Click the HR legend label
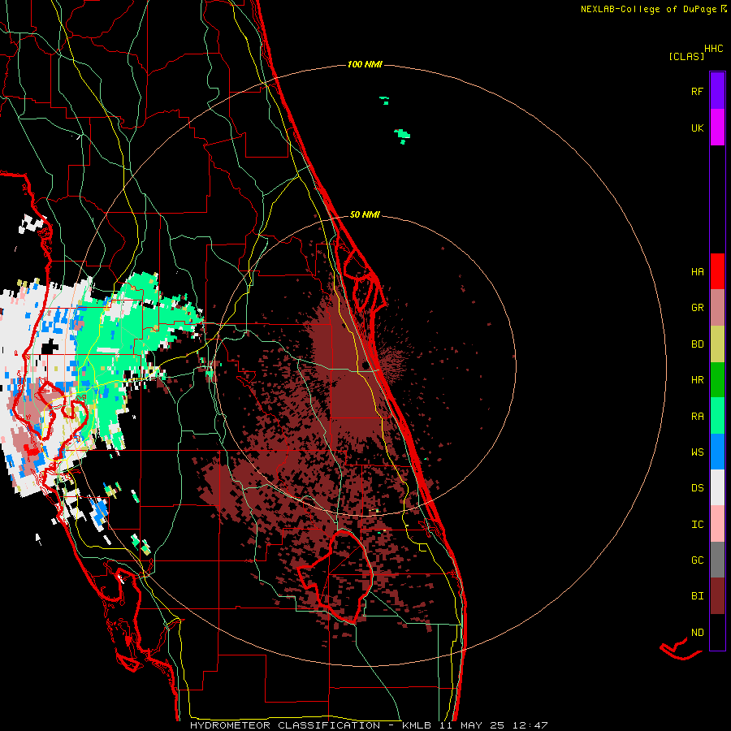The height and width of the screenshot is (731, 731). [x=697, y=380]
